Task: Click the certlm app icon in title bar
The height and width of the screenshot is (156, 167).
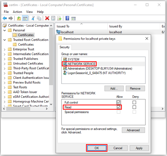Action: tap(6, 5)
